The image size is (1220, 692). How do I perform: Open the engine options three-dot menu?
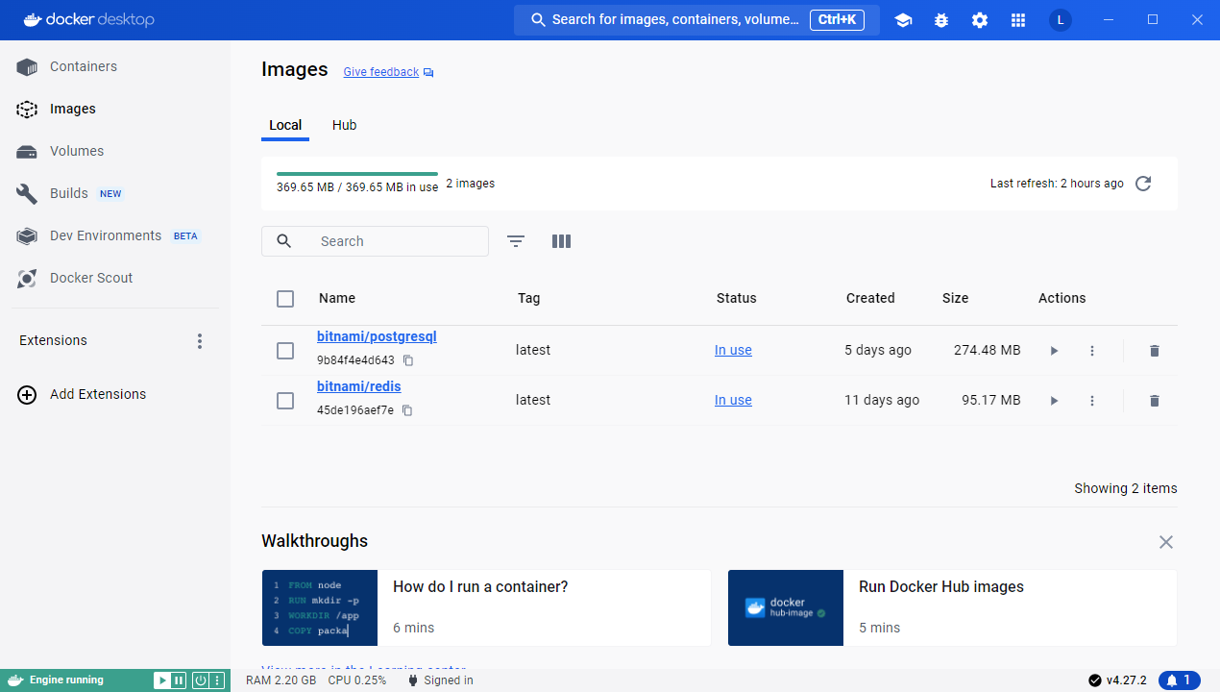(217, 680)
